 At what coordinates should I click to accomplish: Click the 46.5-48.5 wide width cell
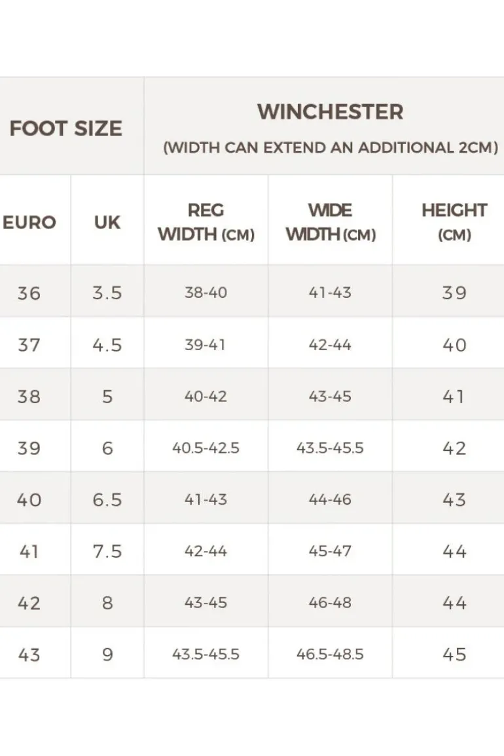[330, 654]
